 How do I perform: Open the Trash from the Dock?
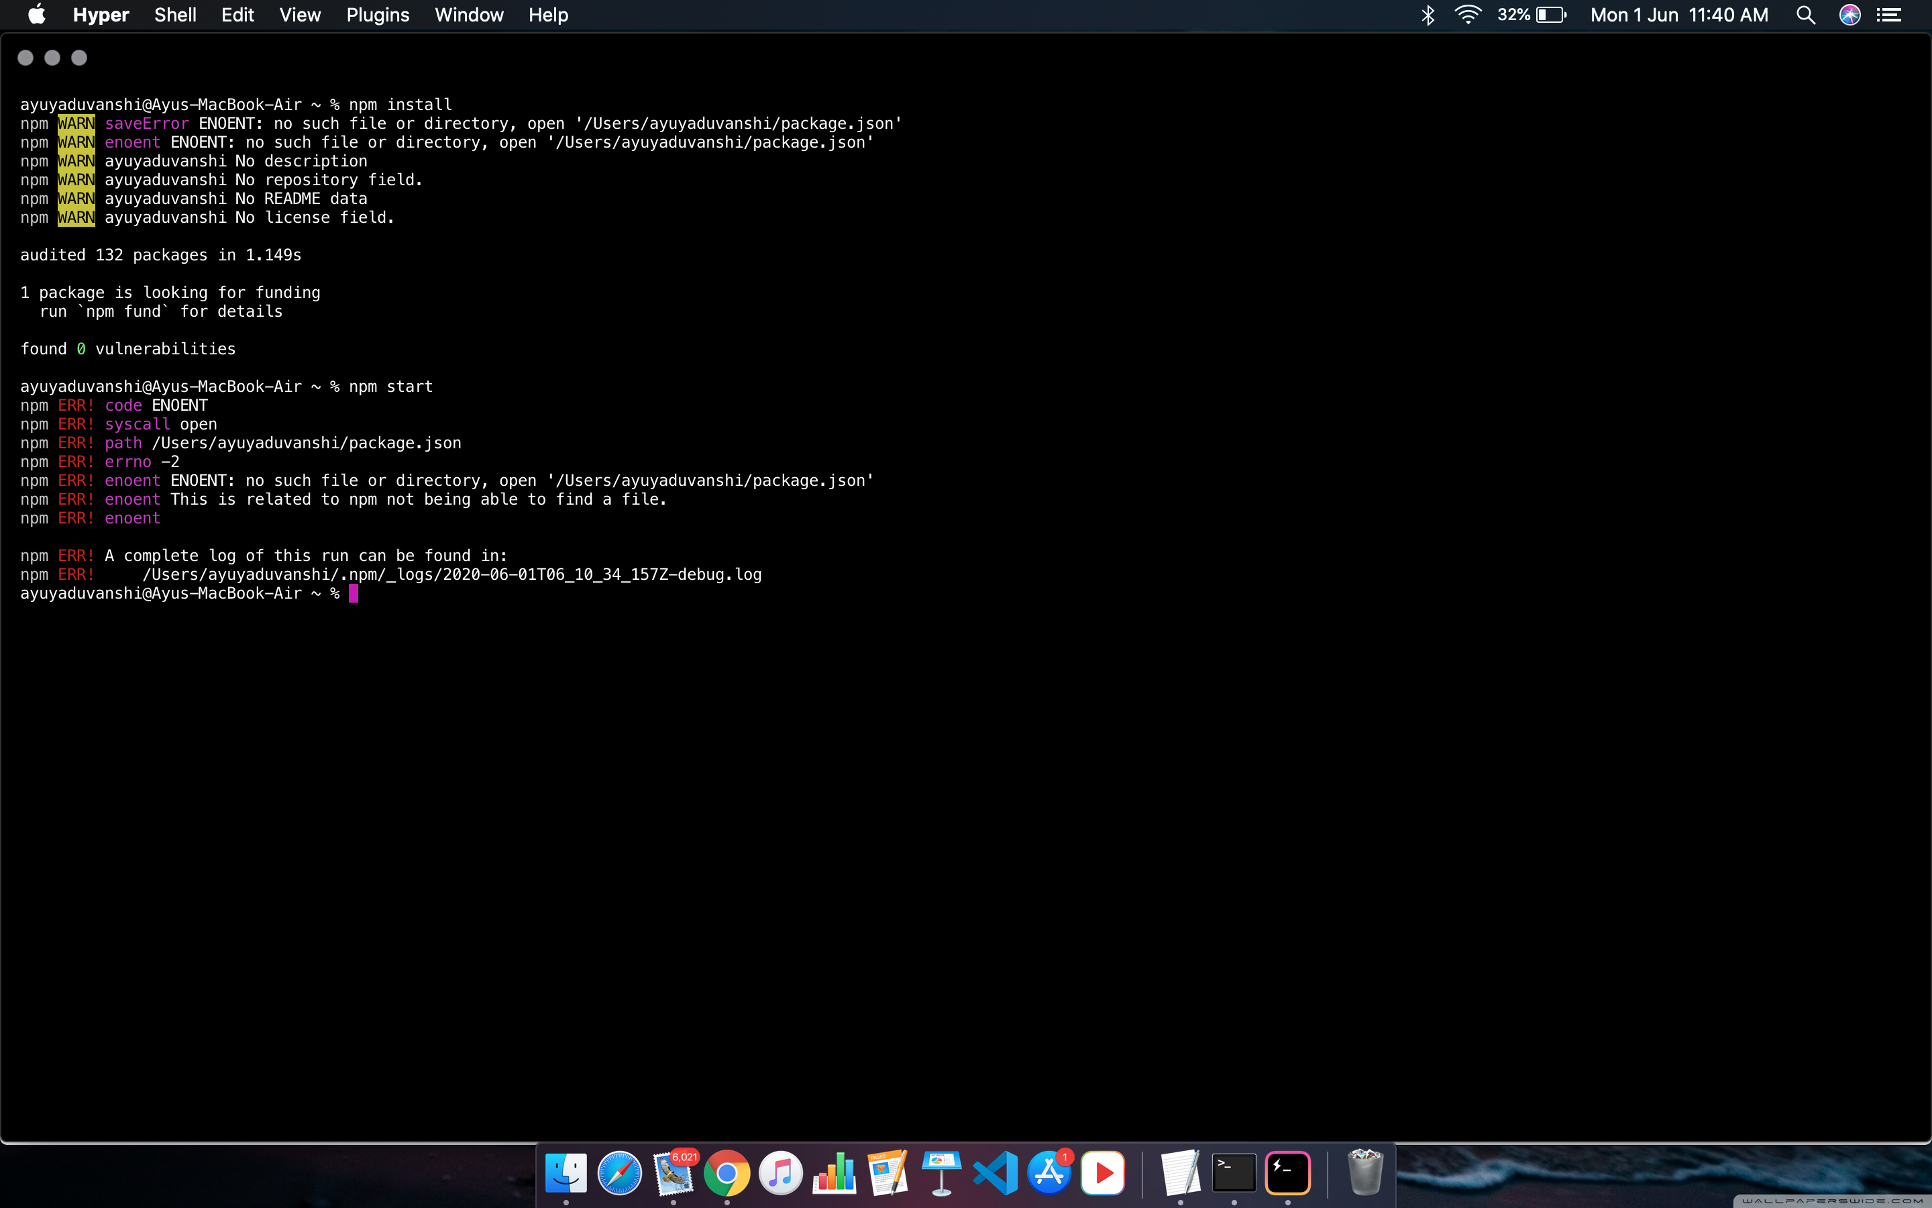[1365, 1173]
